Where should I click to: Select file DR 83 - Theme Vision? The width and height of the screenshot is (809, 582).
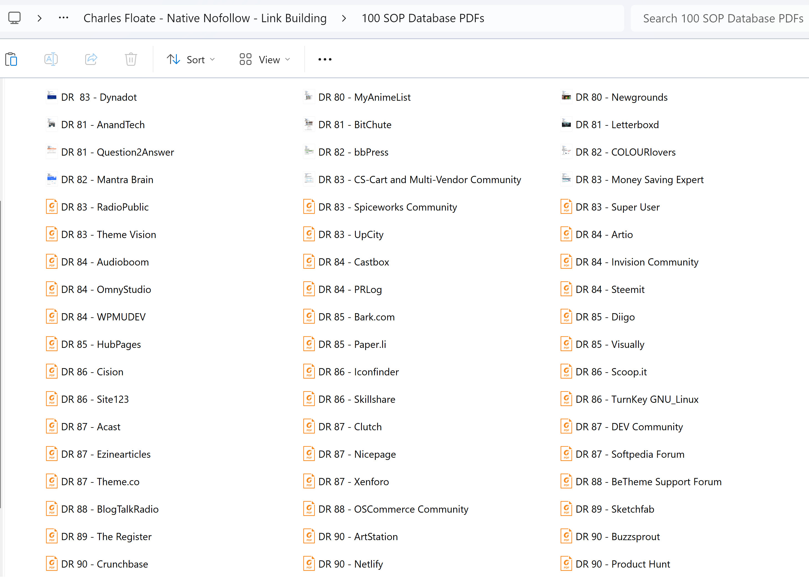(x=101, y=234)
